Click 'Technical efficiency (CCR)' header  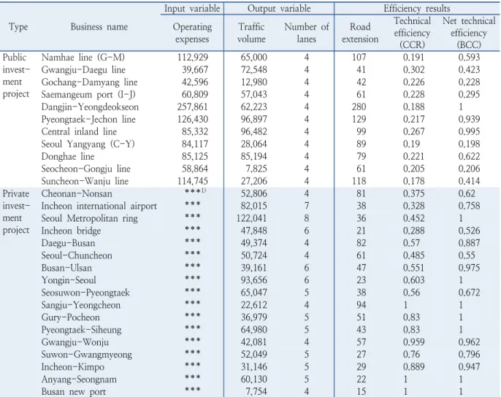pyautogui.click(x=412, y=33)
